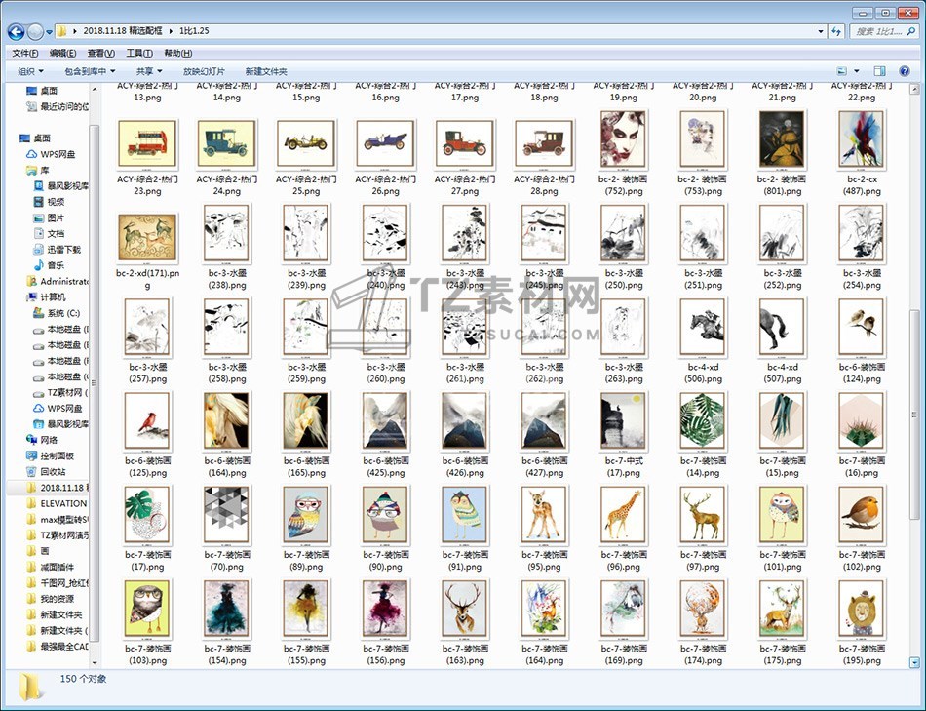This screenshot has width=926, height=711.
Task: Click file name bc-7-装饰画(70).png
Action: (227, 561)
